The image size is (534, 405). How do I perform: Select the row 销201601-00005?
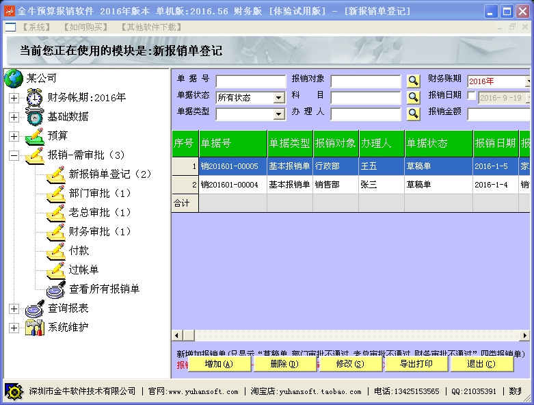pyautogui.click(x=351, y=166)
